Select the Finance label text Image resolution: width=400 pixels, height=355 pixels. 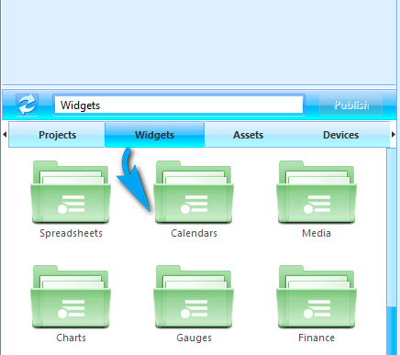click(x=317, y=338)
